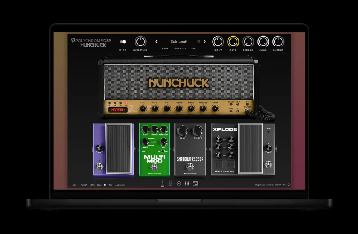The image size is (358, 234).
Task: Click the GAIN 2 amp knob
Action: tap(155, 108)
